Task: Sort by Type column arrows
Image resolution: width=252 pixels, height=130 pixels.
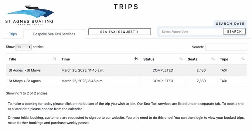Action: (x=243, y=59)
